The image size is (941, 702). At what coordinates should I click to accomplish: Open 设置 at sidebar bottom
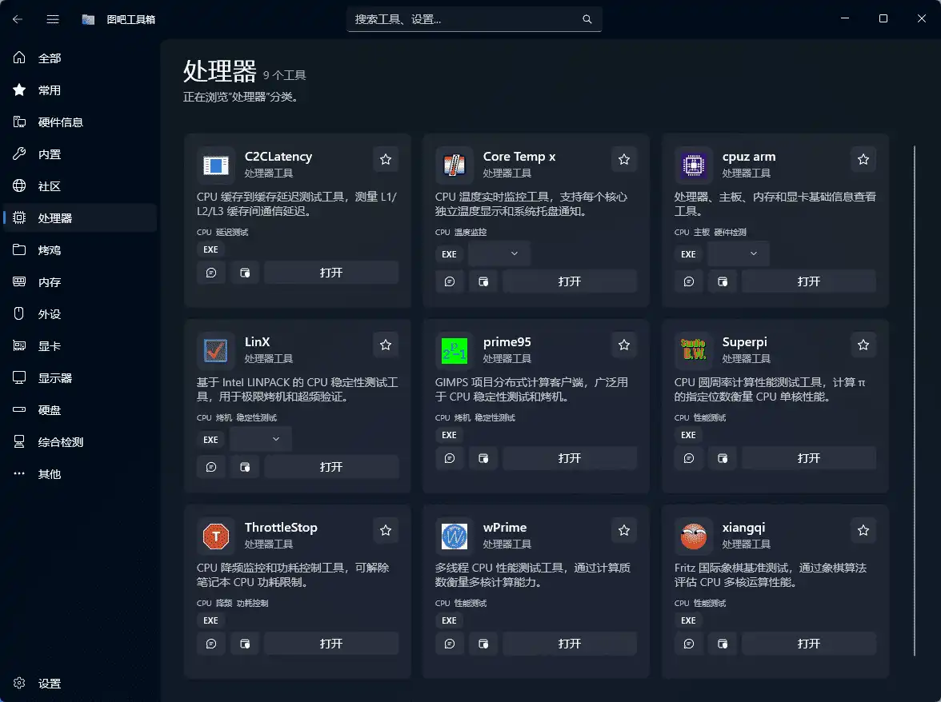pos(80,684)
